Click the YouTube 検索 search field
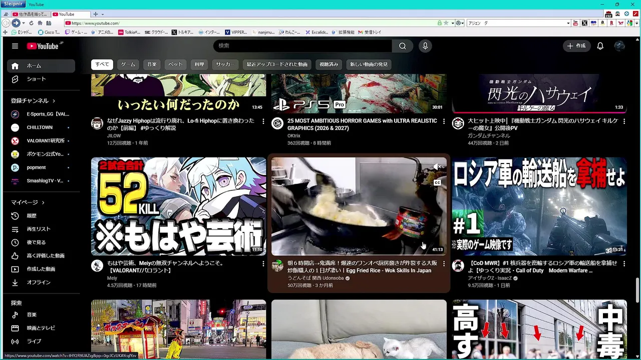The height and width of the screenshot is (360, 641). coord(303,46)
